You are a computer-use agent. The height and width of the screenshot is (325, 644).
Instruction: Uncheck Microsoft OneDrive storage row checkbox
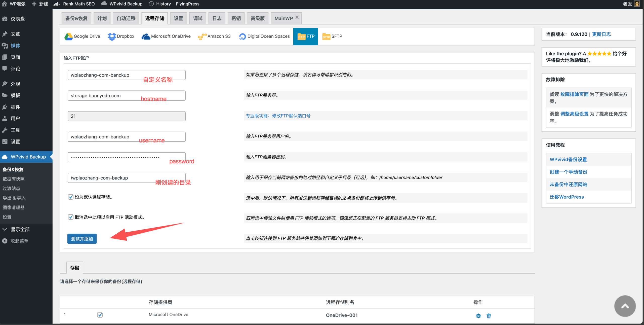click(x=100, y=315)
